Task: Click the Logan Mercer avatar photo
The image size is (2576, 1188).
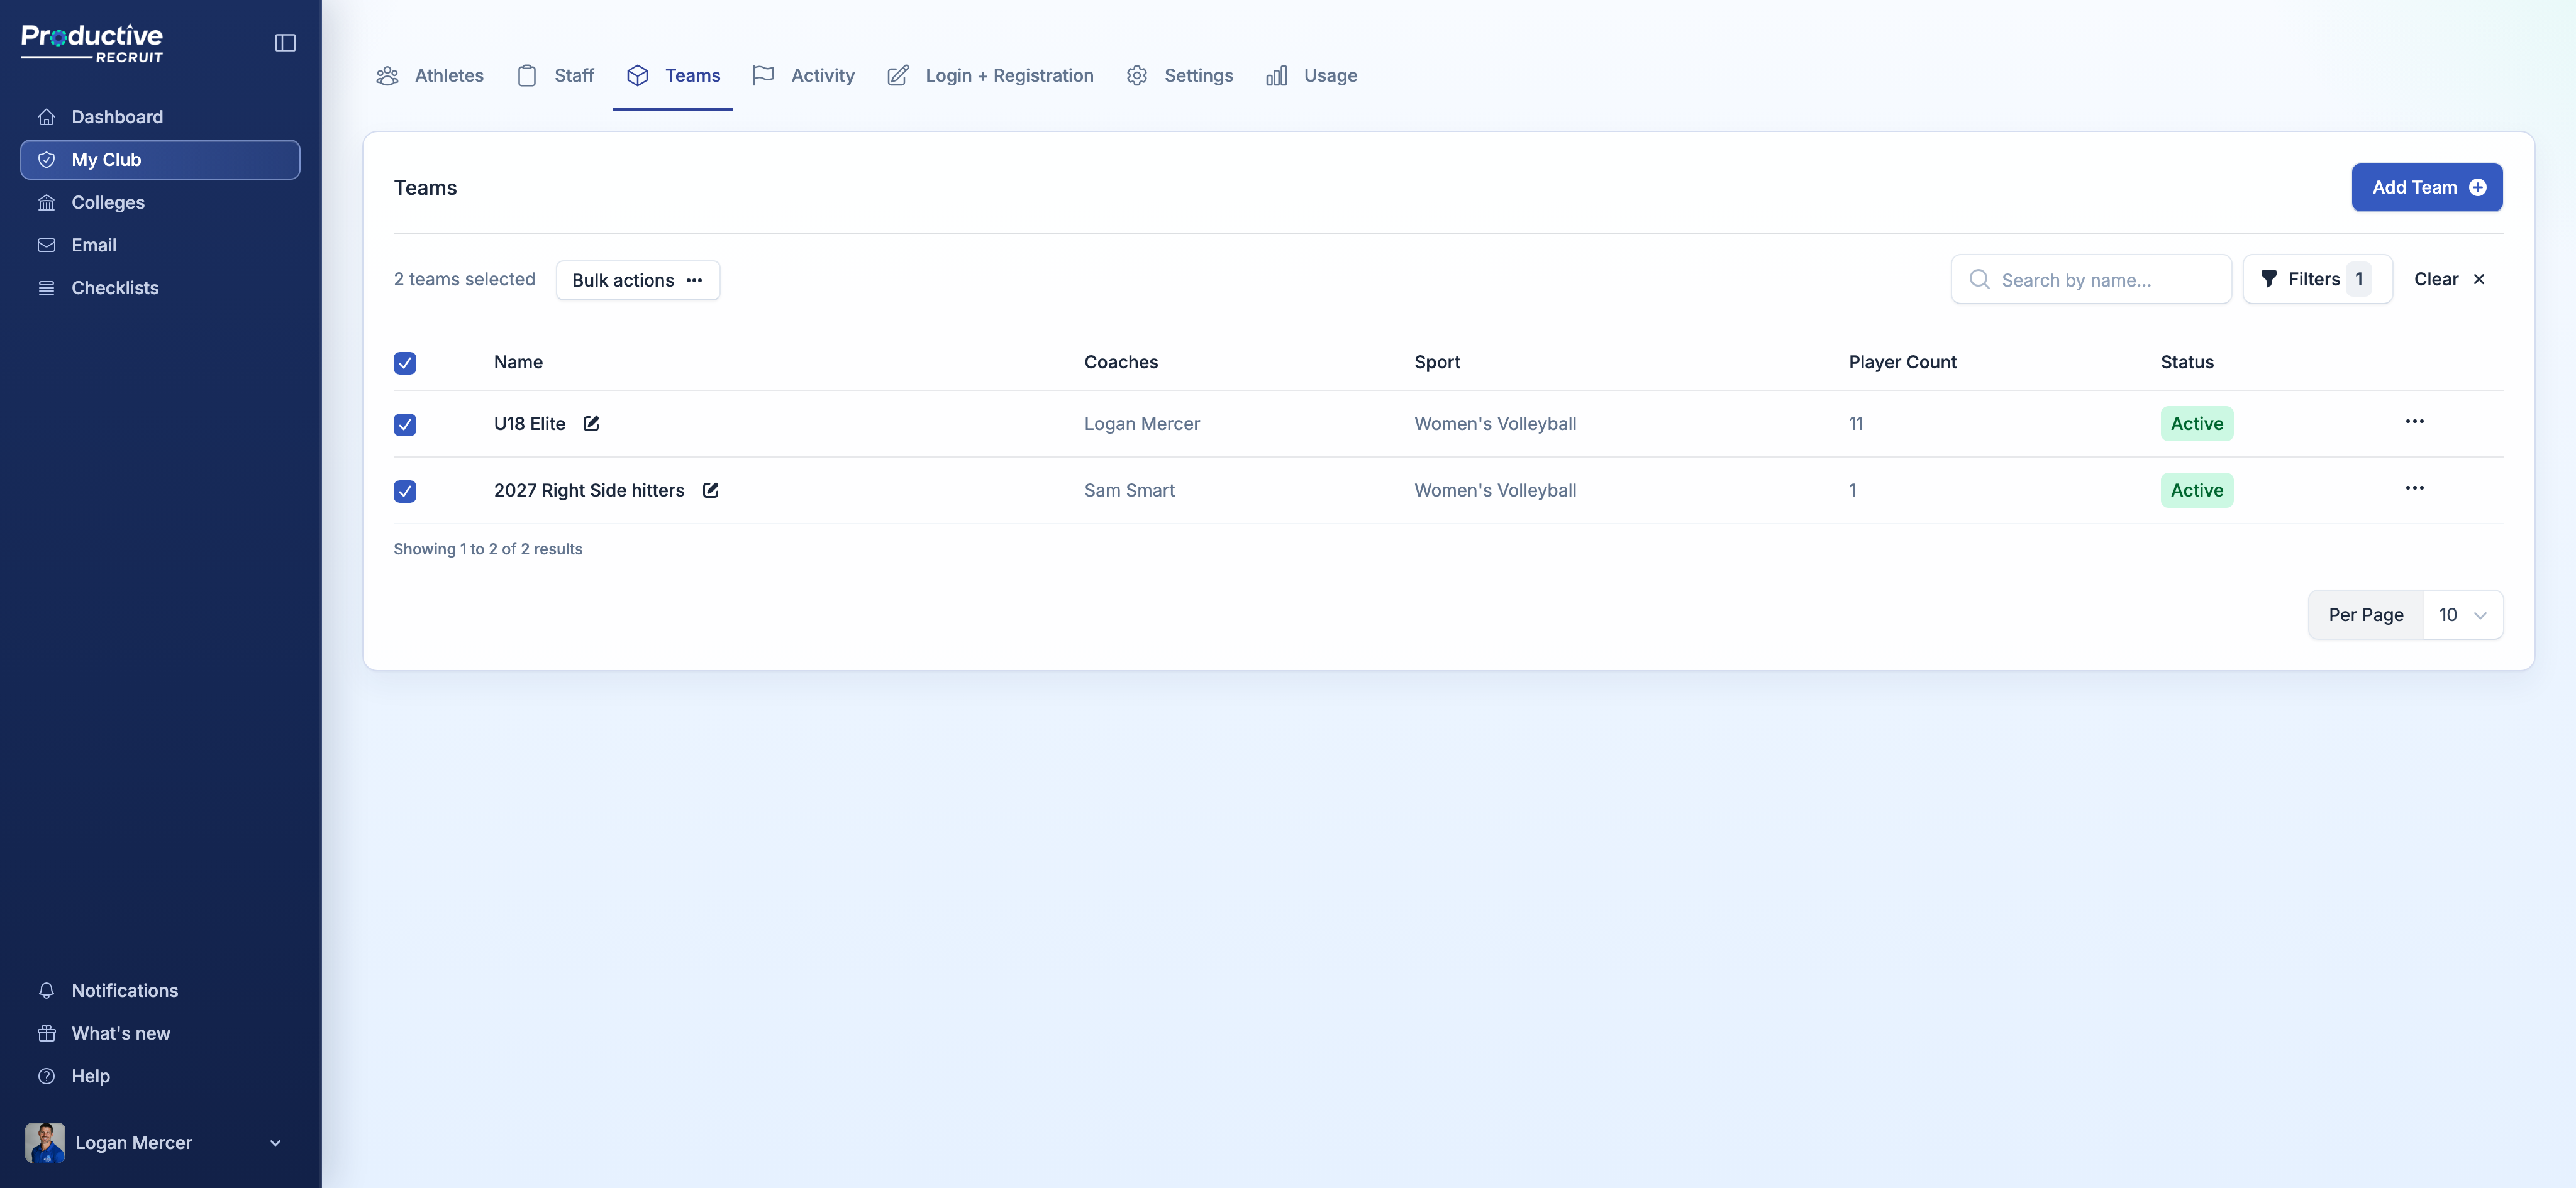Action: coord(45,1142)
